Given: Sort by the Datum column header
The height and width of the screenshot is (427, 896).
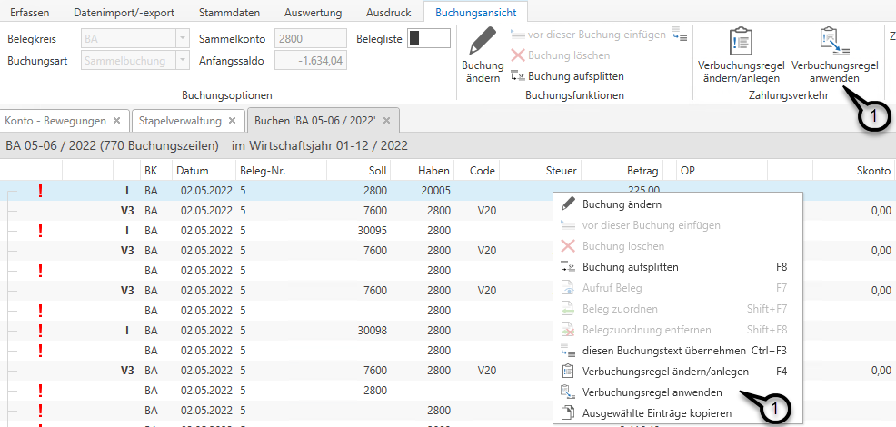Looking at the screenshot, I should (193, 171).
